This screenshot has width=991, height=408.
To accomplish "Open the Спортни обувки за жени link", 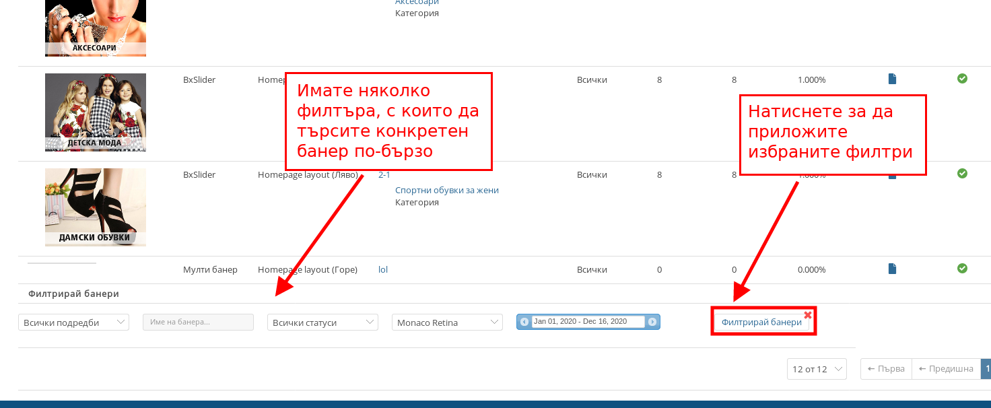I will point(446,190).
